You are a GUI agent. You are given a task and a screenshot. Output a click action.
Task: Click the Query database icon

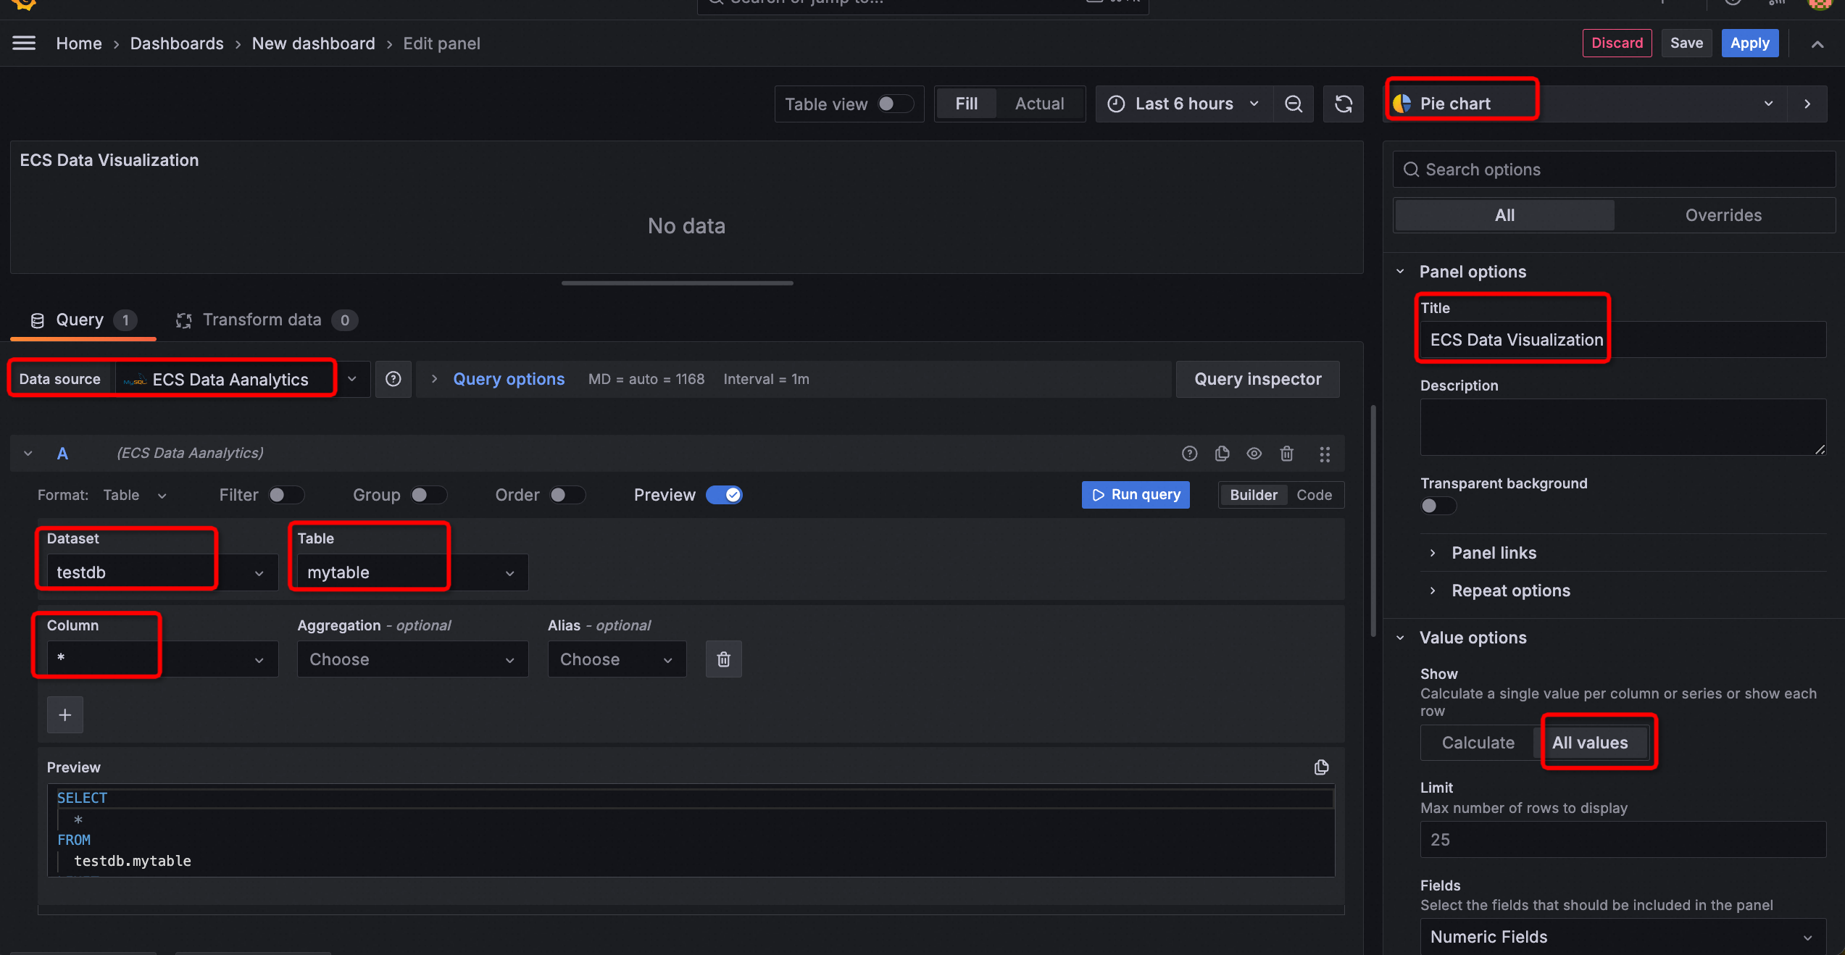pos(38,320)
